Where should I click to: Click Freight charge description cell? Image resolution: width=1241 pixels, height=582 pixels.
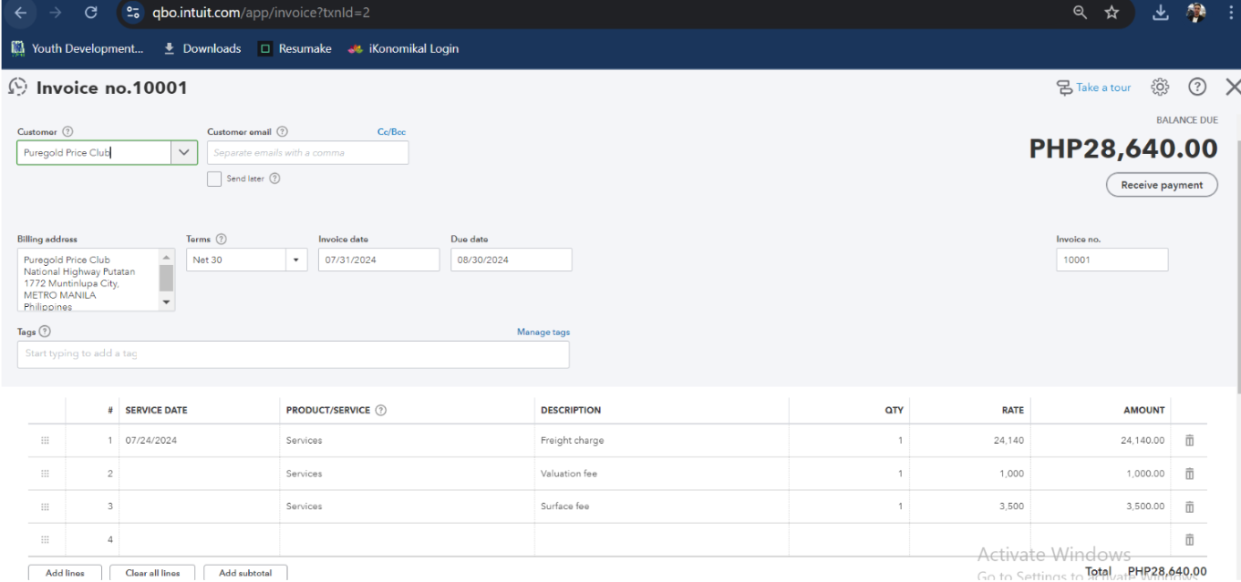[661, 441]
